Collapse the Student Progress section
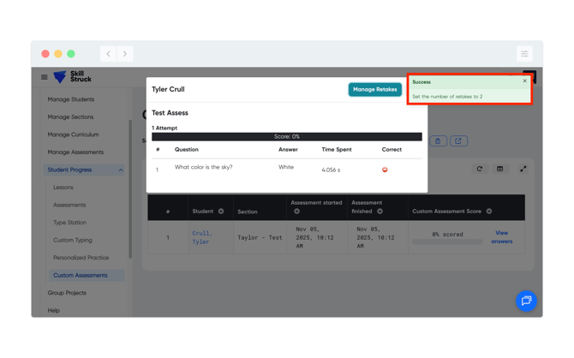 [x=121, y=170]
